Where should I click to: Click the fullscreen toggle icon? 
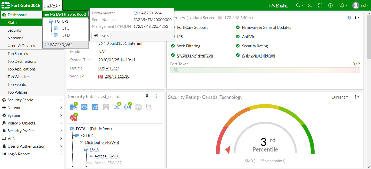click(320, 5)
